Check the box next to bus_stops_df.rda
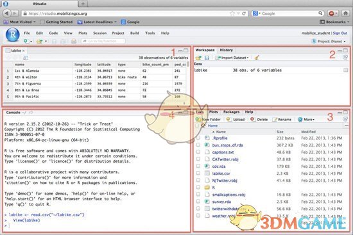Image resolution: width=353 pixels, height=235 pixels. click(198, 145)
